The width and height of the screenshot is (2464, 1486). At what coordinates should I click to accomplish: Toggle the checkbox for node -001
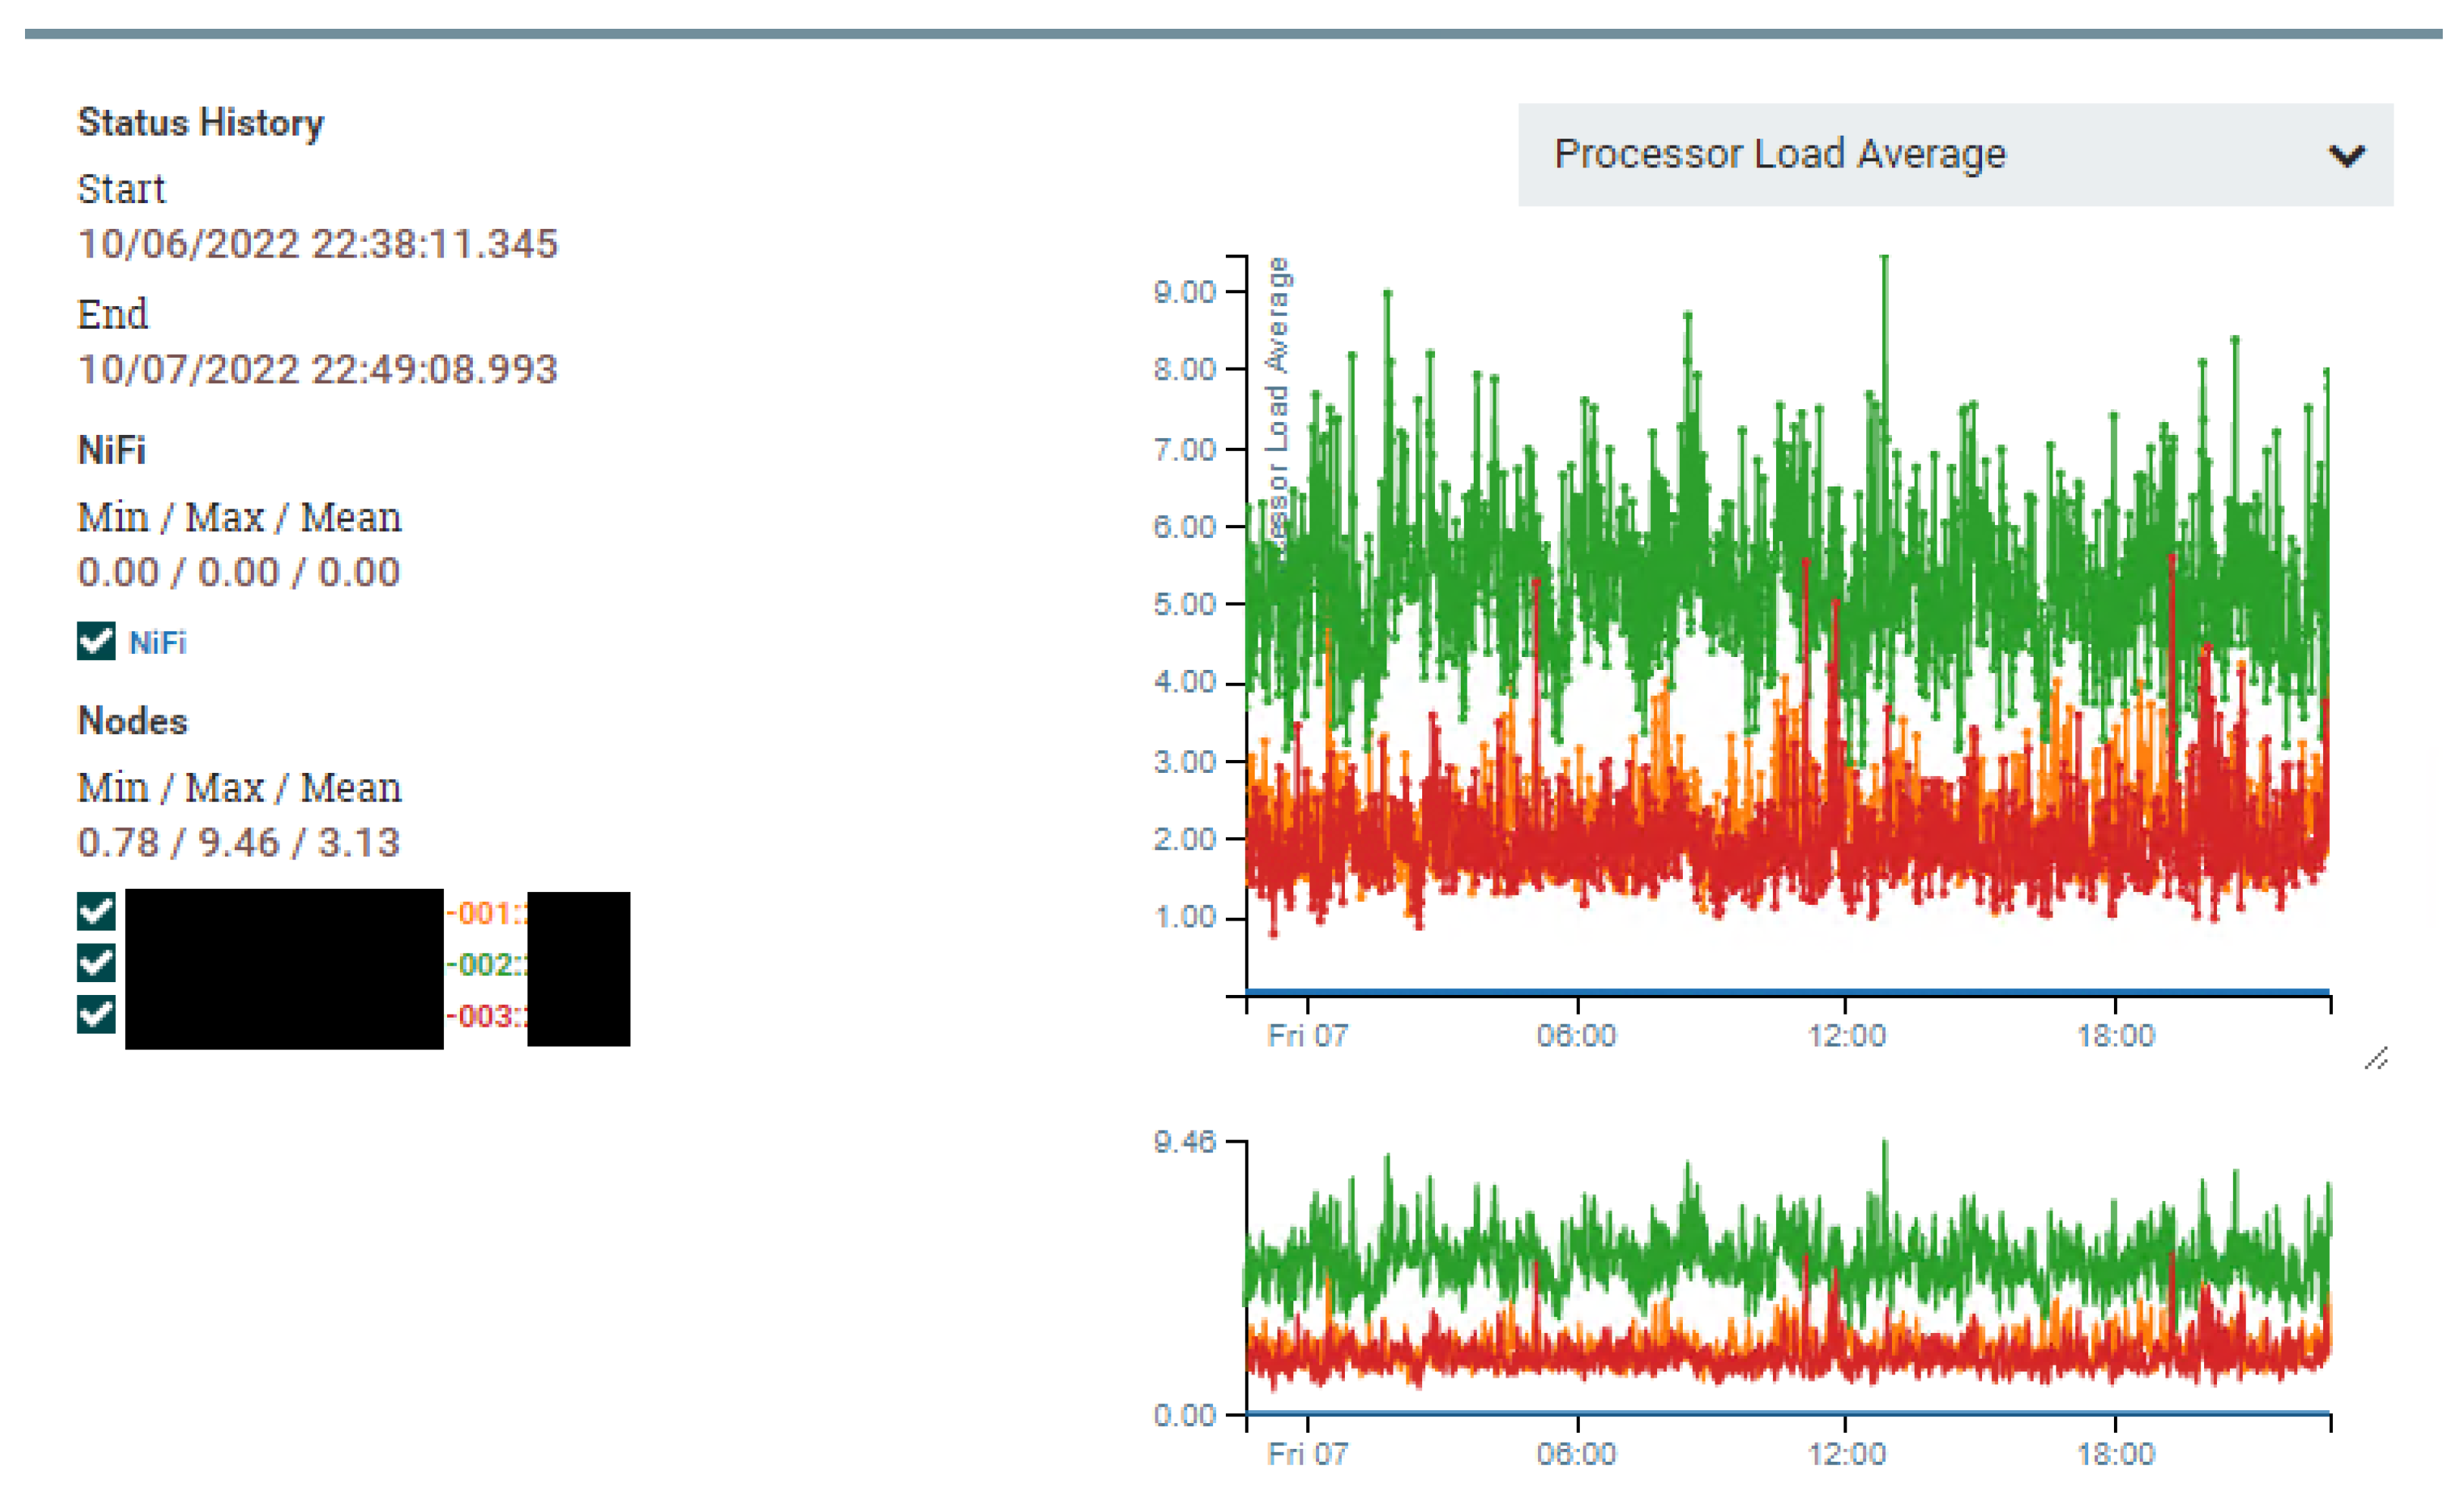point(96,911)
